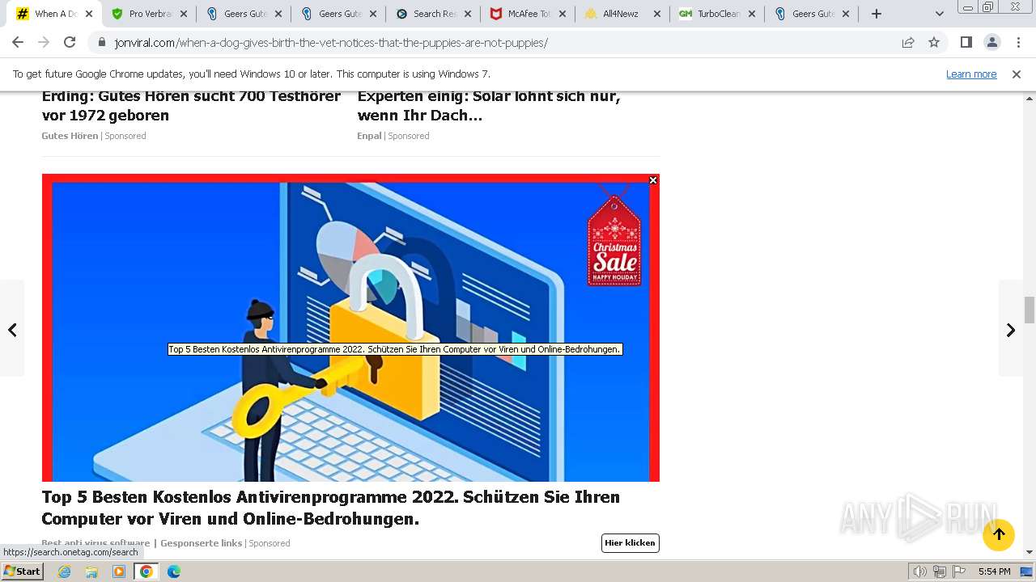Open File Explorer from taskbar
Viewport: 1036px width, 582px height.
click(x=91, y=571)
